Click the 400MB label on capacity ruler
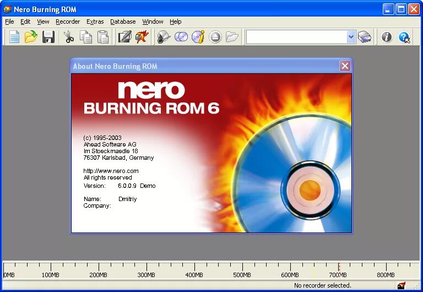The width and height of the screenshot is (423, 292). pos(194,275)
